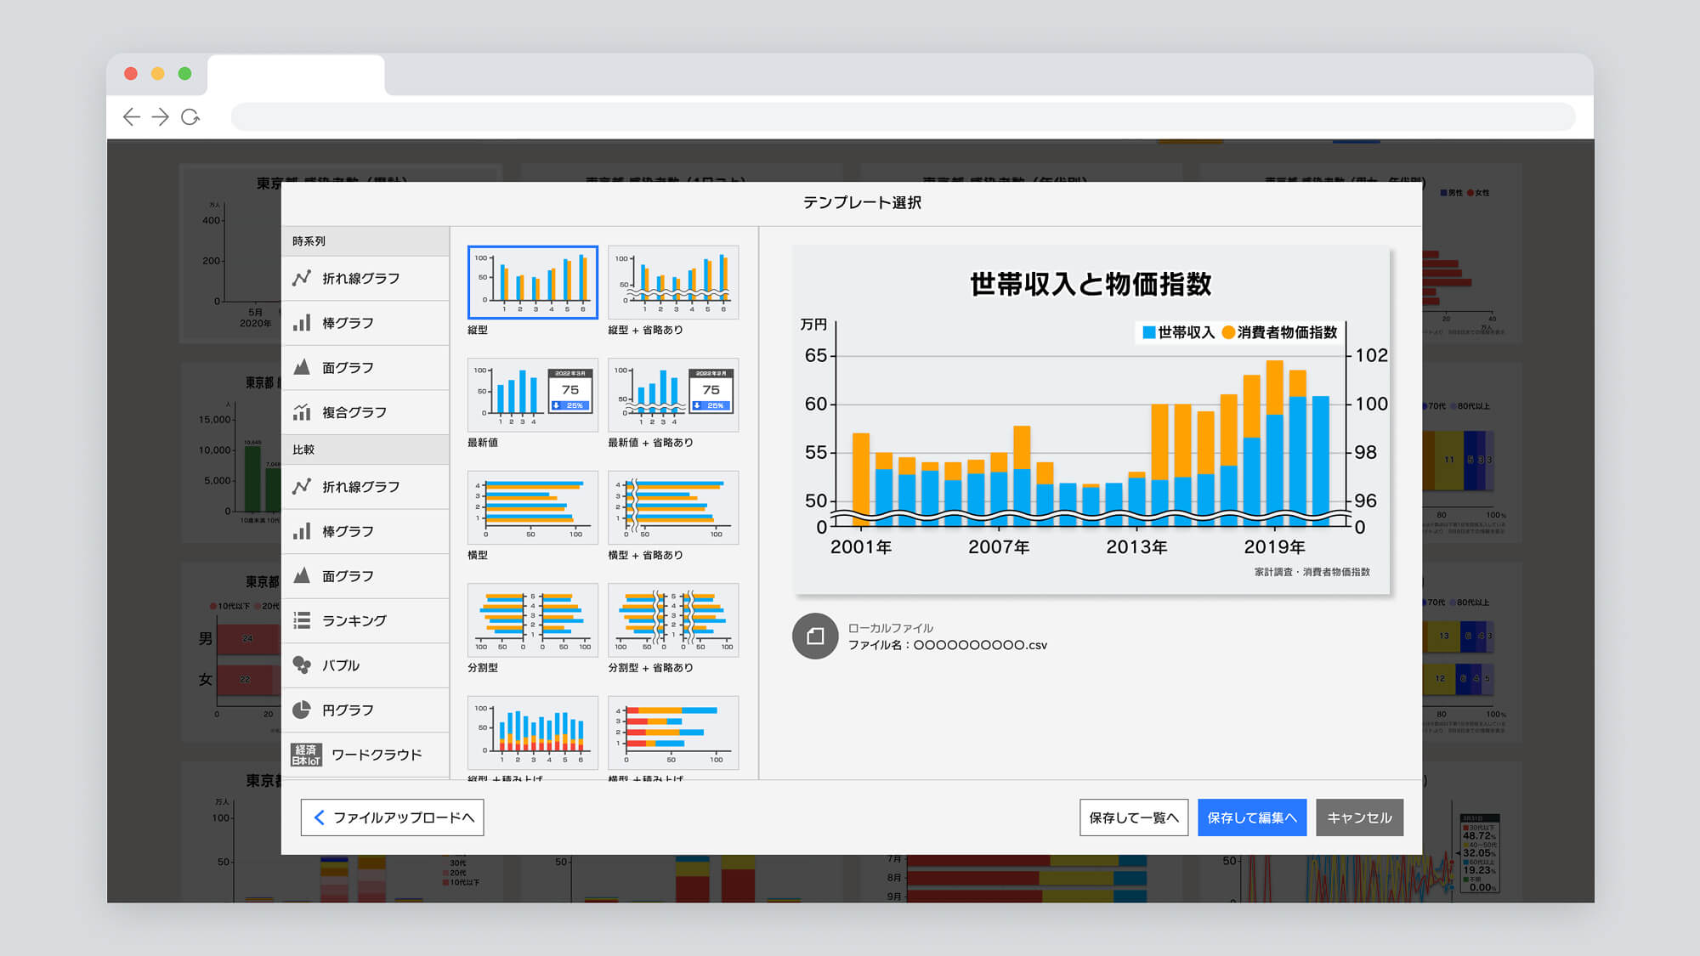Image resolution: width=1700 pixels, height=956 pixels.
Task: Click the ランキング list icon
Action: pos(302,620)
